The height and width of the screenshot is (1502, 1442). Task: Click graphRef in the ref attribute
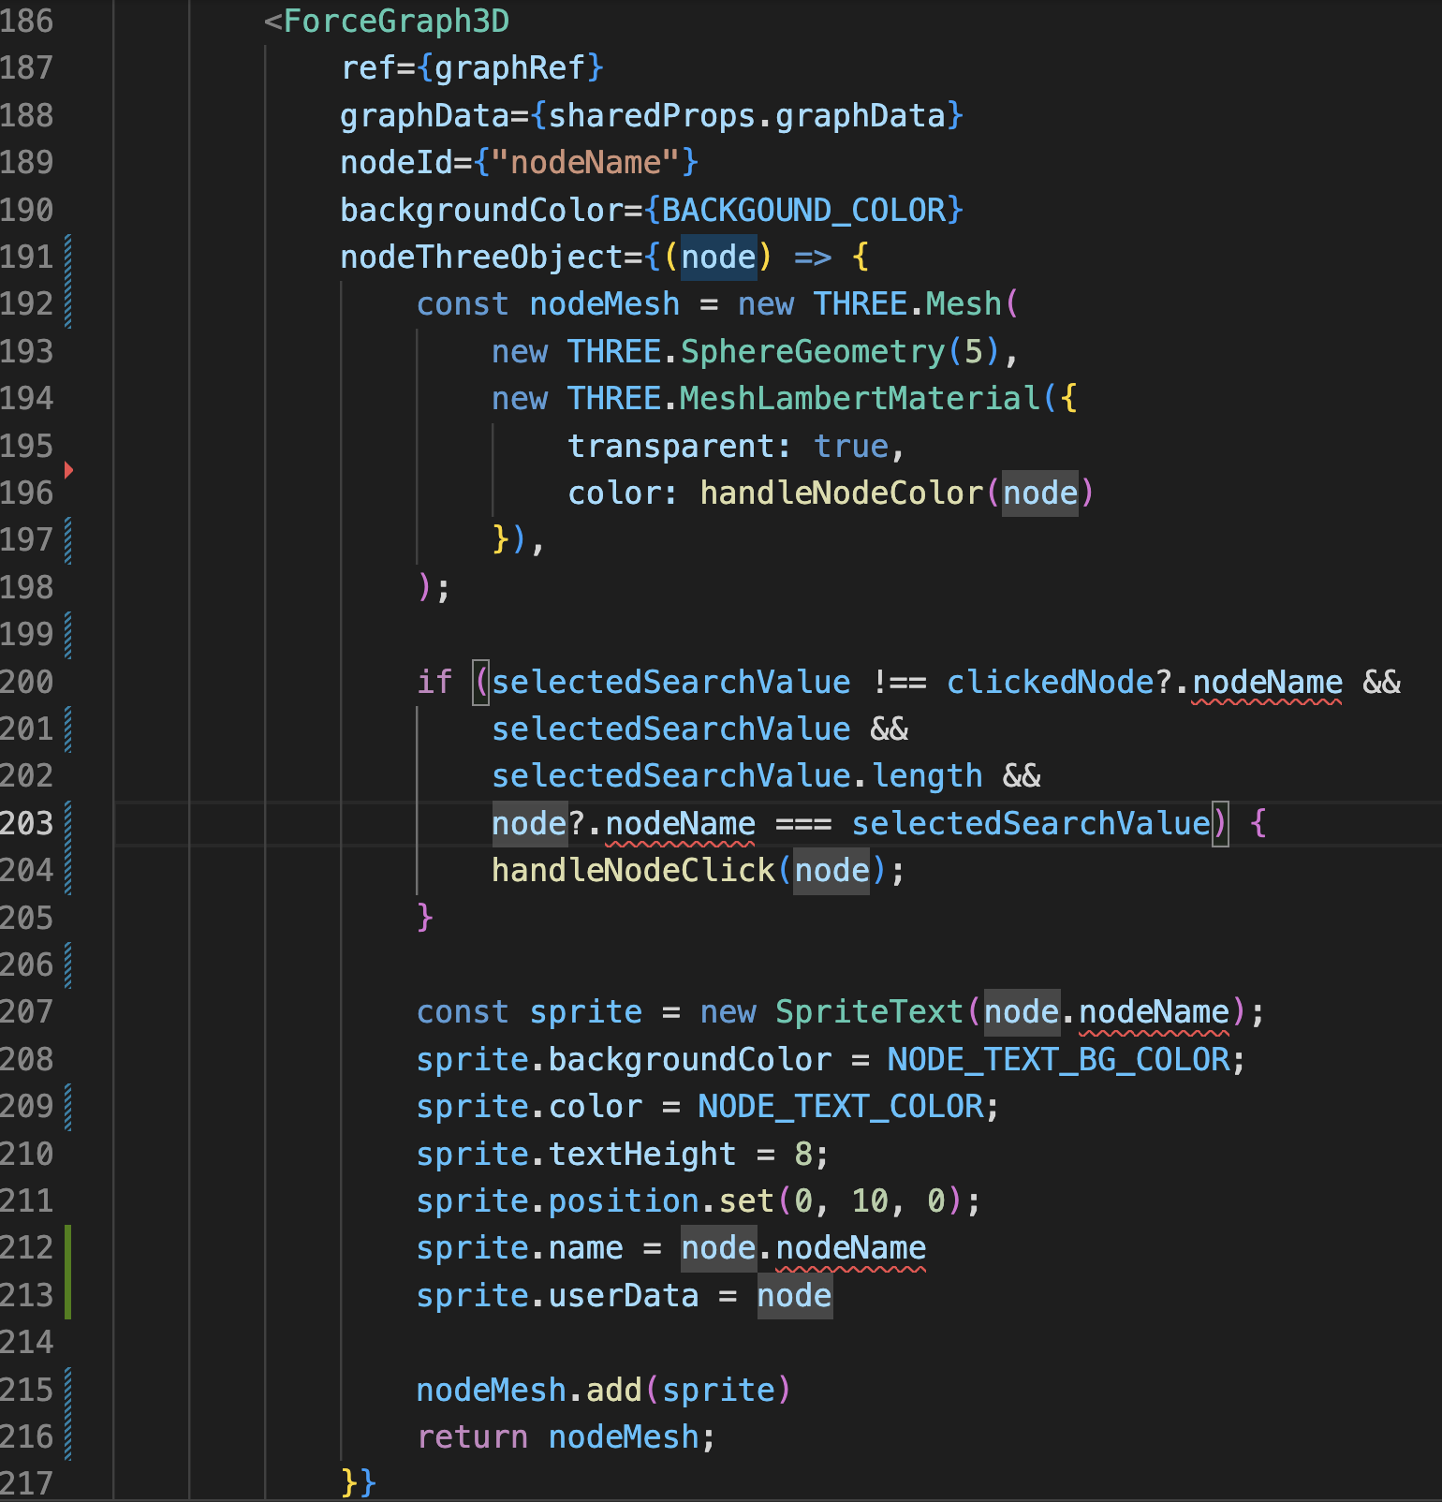pos(510,67)
